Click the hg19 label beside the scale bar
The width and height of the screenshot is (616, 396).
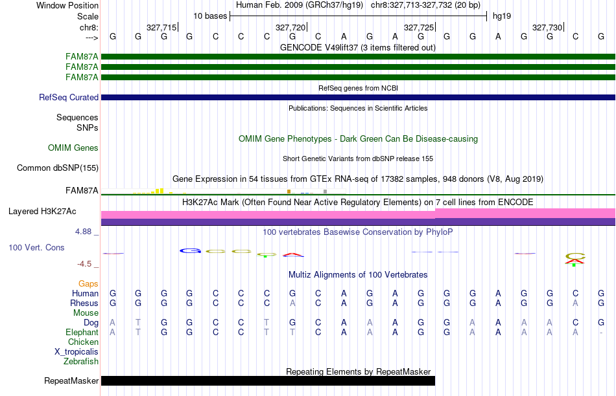[x=502, y=16]
